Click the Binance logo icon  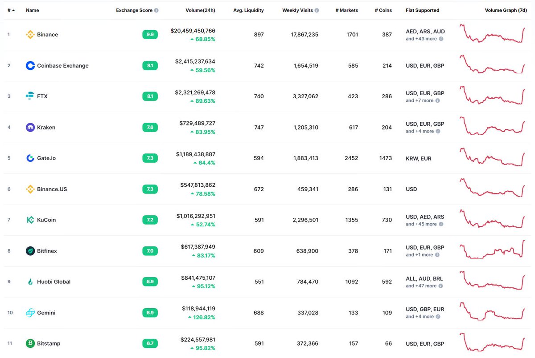[30, 35]
